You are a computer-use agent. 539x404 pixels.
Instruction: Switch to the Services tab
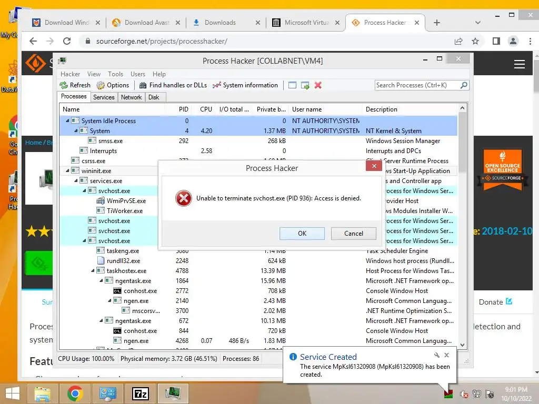pyautogui.click(x=104, y=97)
